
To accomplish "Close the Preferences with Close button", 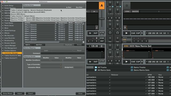I will [80, 94].
